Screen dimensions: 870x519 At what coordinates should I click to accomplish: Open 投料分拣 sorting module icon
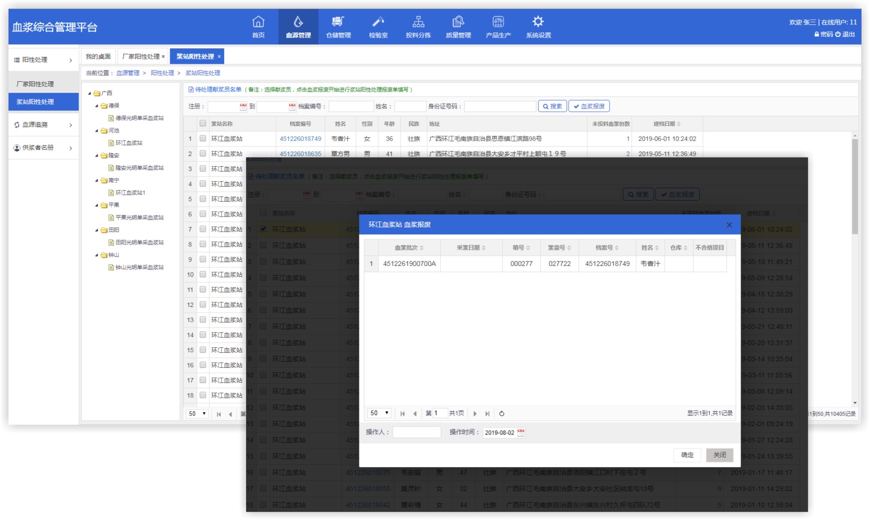coord(418,22)
